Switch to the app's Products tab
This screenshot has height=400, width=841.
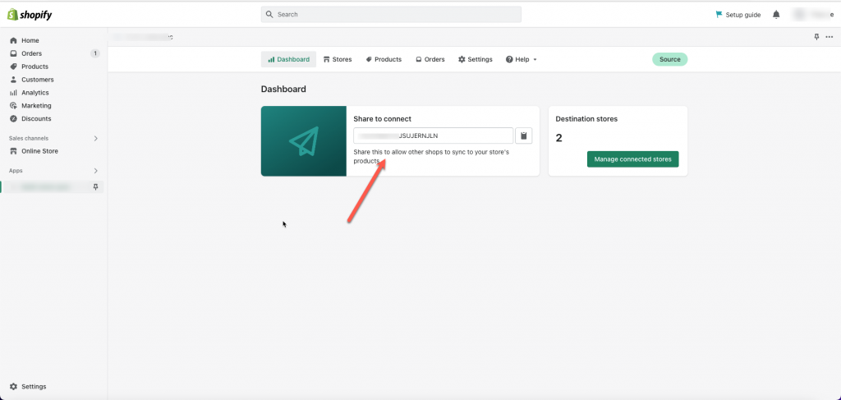point(384,59)
